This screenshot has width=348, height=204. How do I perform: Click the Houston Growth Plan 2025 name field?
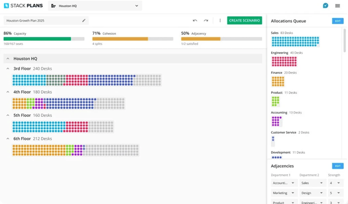(x=46, y=20)
